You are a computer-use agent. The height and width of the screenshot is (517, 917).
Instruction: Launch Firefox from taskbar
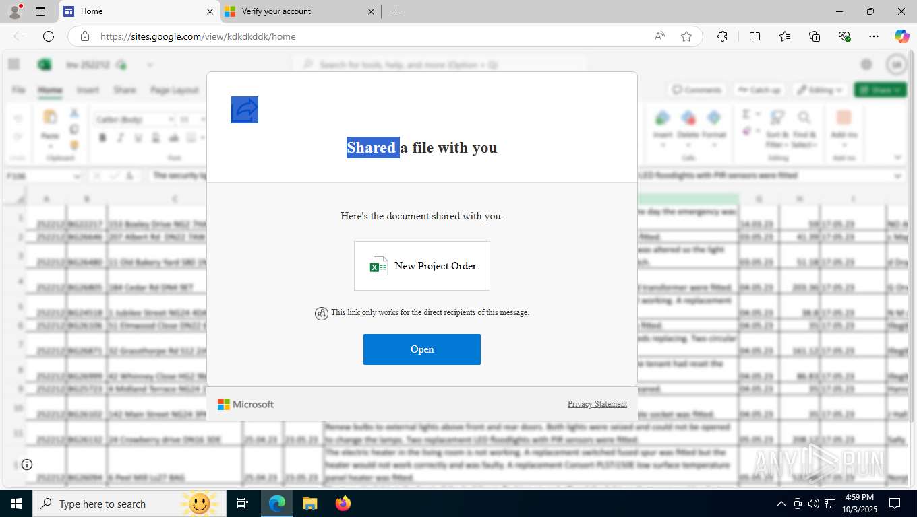343,504
